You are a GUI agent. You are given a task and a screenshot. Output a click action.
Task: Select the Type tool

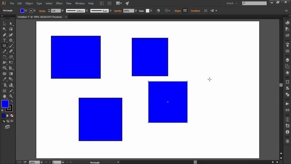4,41
